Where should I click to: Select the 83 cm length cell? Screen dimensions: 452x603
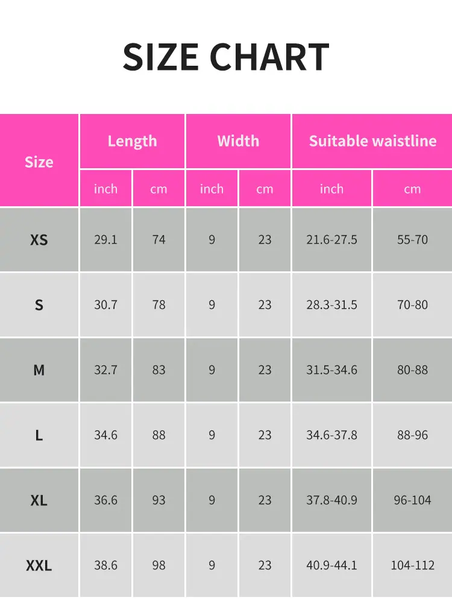[x=159, y=370]
